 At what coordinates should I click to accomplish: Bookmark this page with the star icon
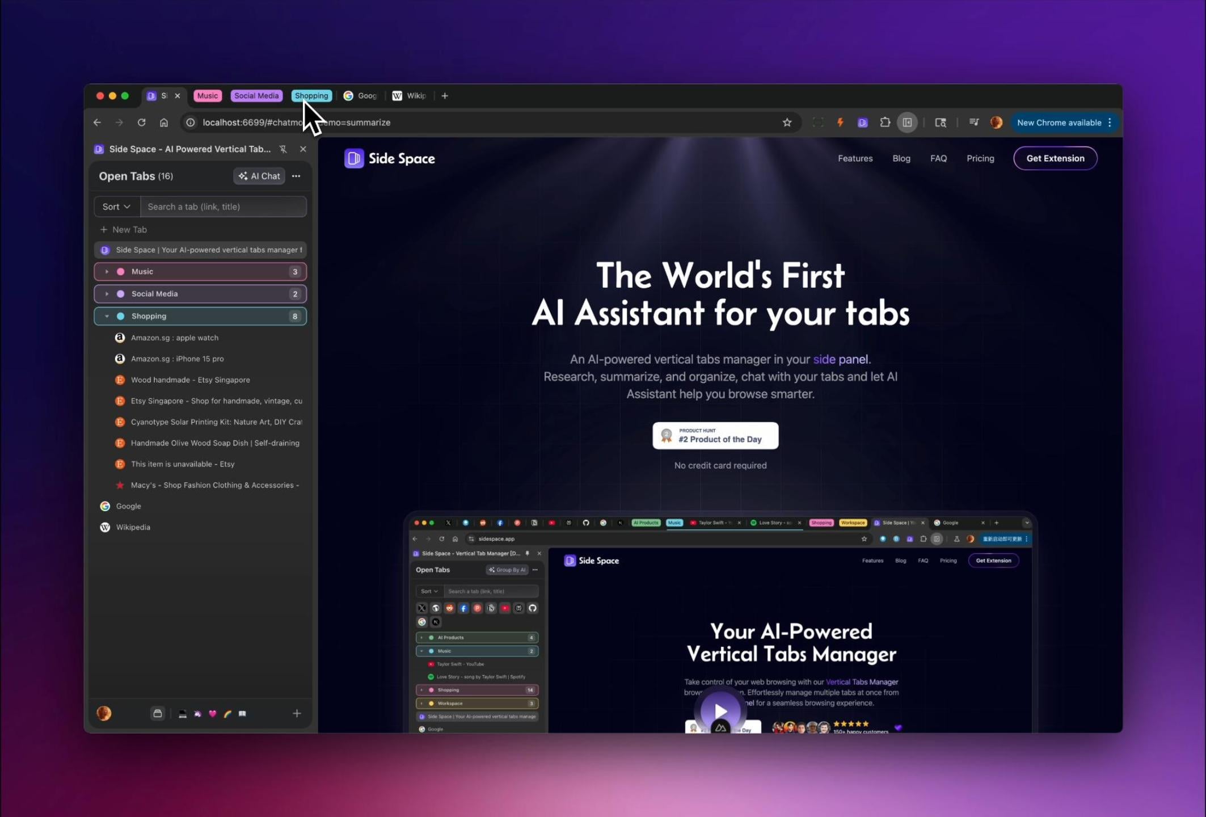pos(787,123)
